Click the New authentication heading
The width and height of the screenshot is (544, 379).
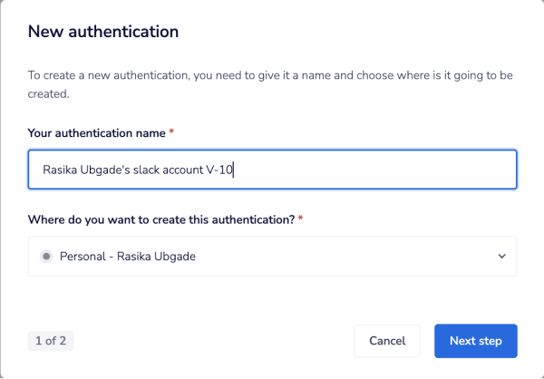point(102,32)
